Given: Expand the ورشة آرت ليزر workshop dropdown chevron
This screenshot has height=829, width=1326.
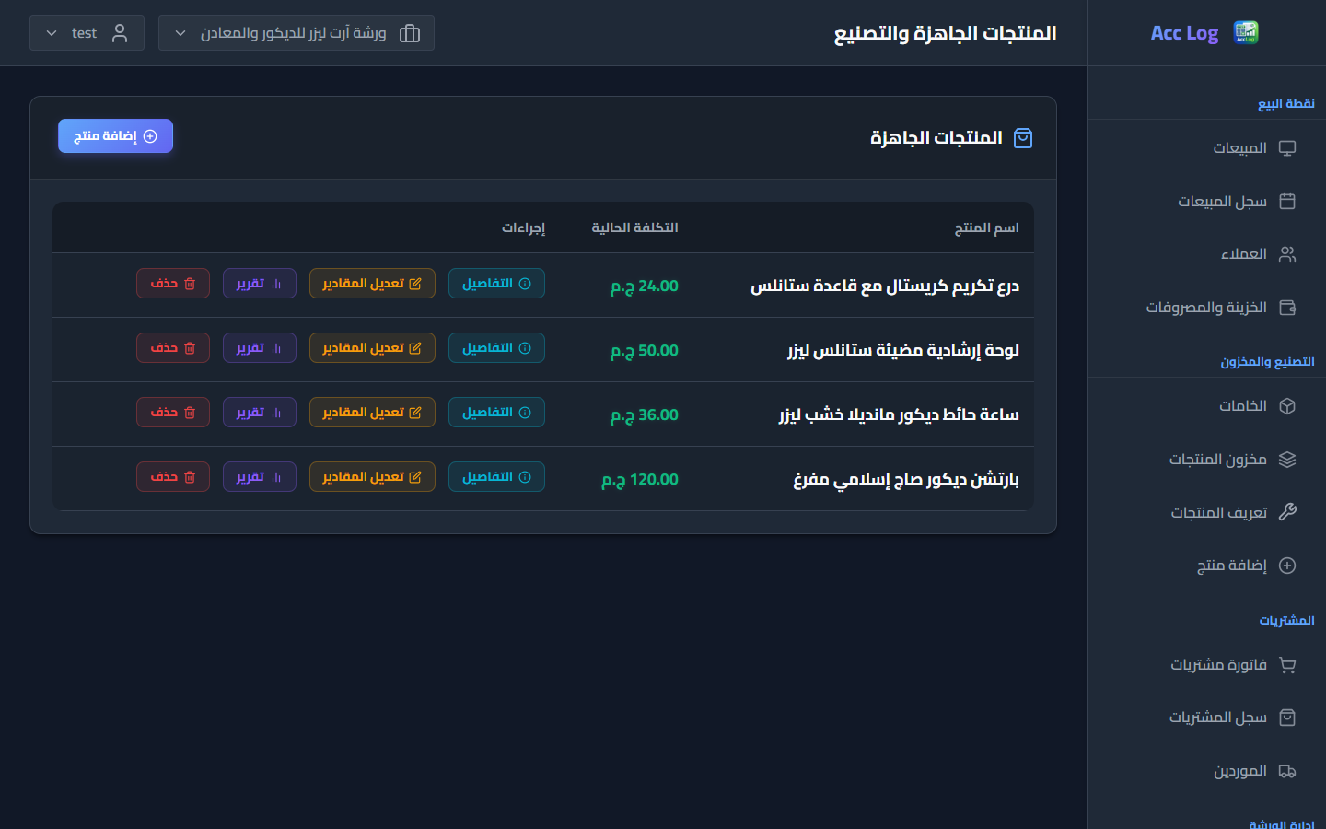Looking at the screenshot, I should 180,33.
